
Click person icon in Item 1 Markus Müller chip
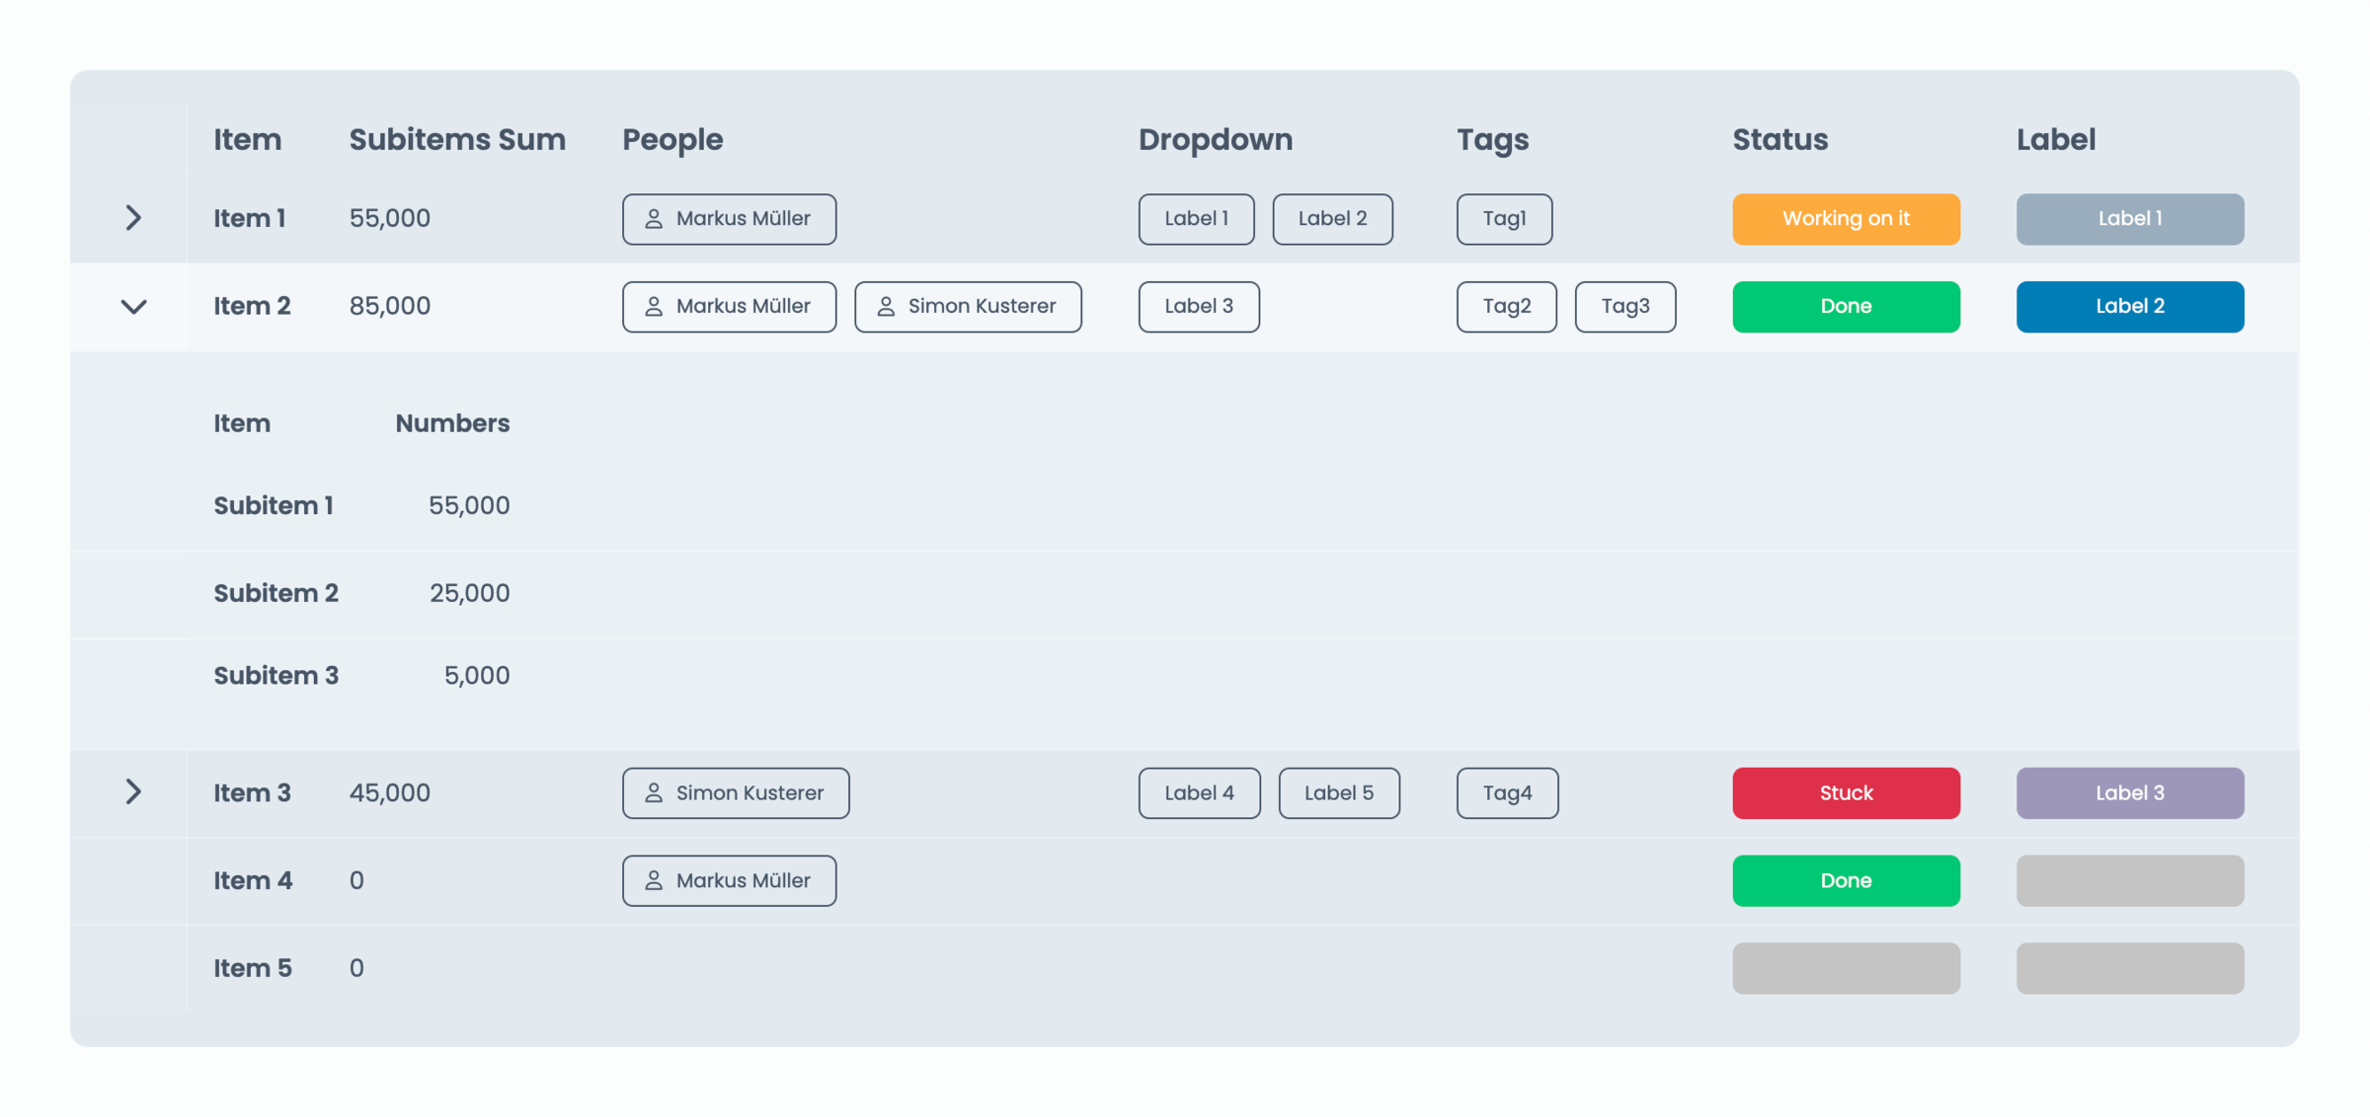point(654,219)
